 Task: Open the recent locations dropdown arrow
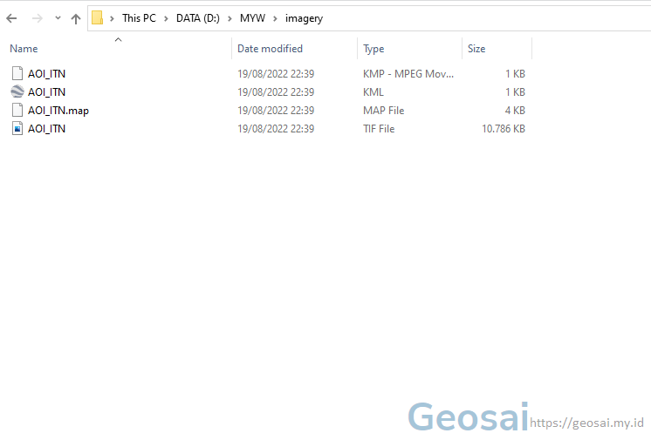pyautogui.click(x=58, y=17)
